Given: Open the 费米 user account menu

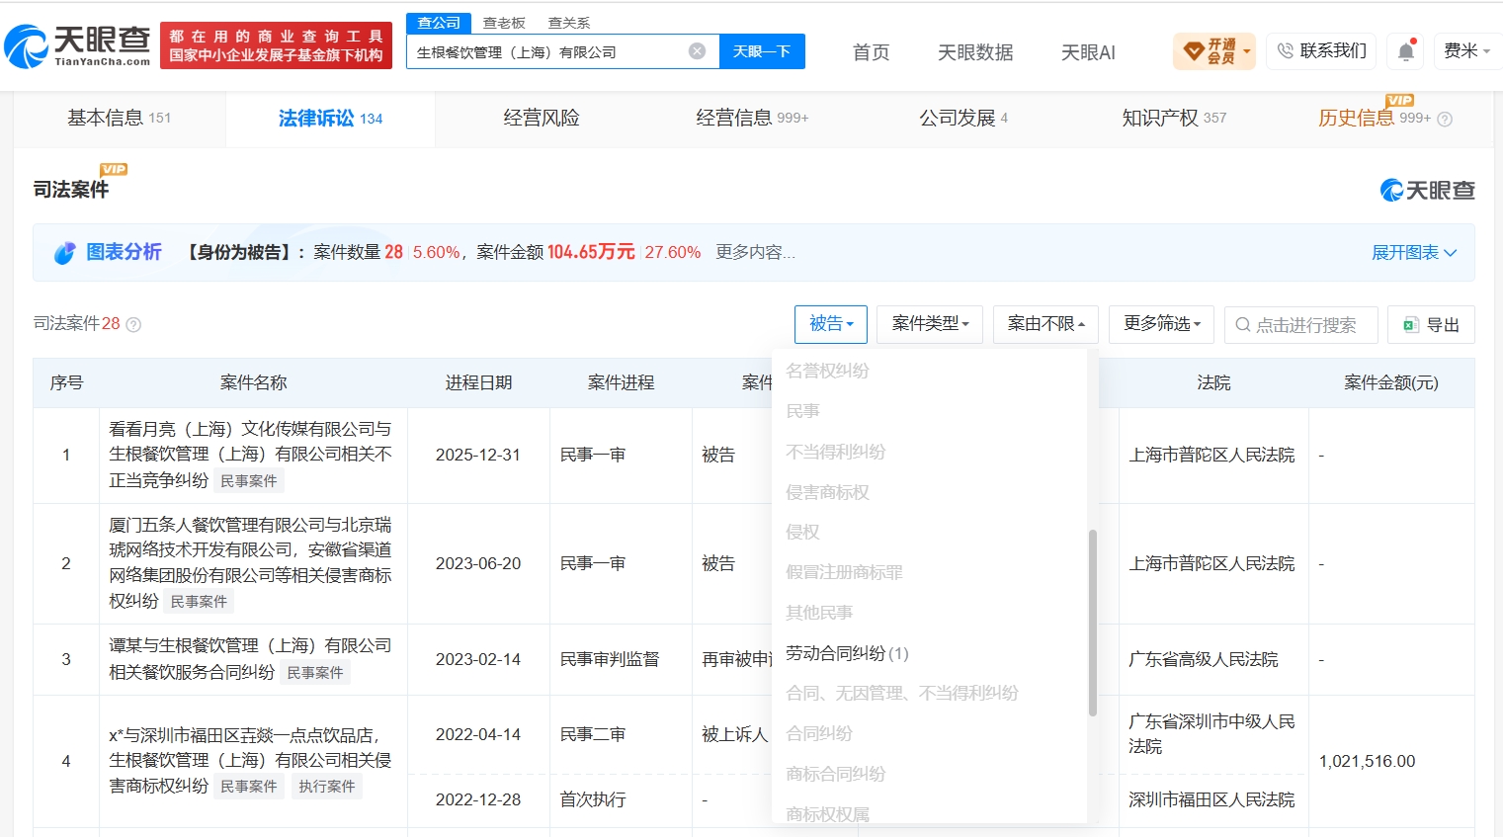Looking at the screenshot, I should [x=1466, y=51].
